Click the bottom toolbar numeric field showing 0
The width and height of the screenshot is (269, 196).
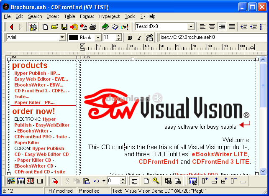(113, 181)
